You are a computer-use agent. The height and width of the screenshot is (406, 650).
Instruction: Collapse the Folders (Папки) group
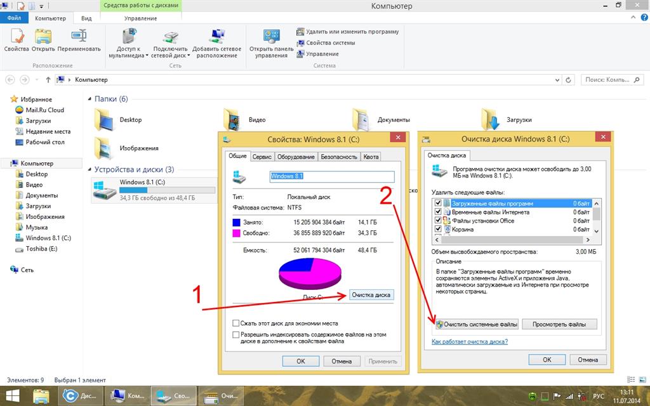[90, 99]
